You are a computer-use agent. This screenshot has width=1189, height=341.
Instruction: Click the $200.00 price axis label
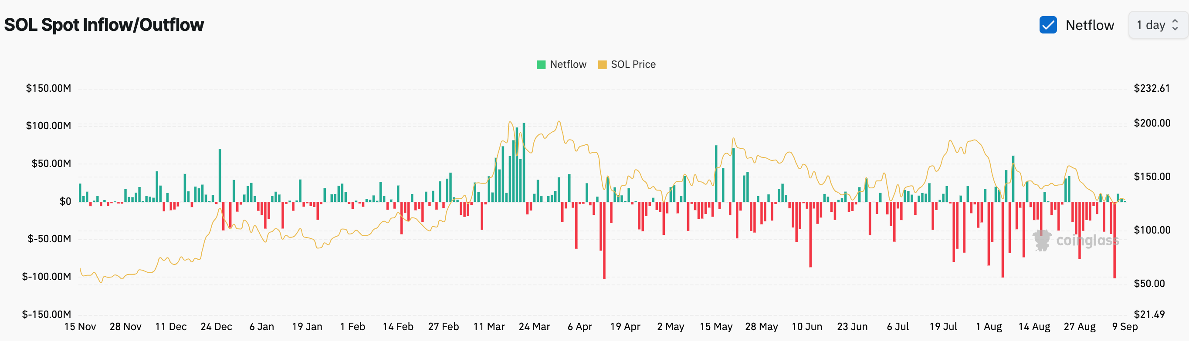coord(1152,123)
